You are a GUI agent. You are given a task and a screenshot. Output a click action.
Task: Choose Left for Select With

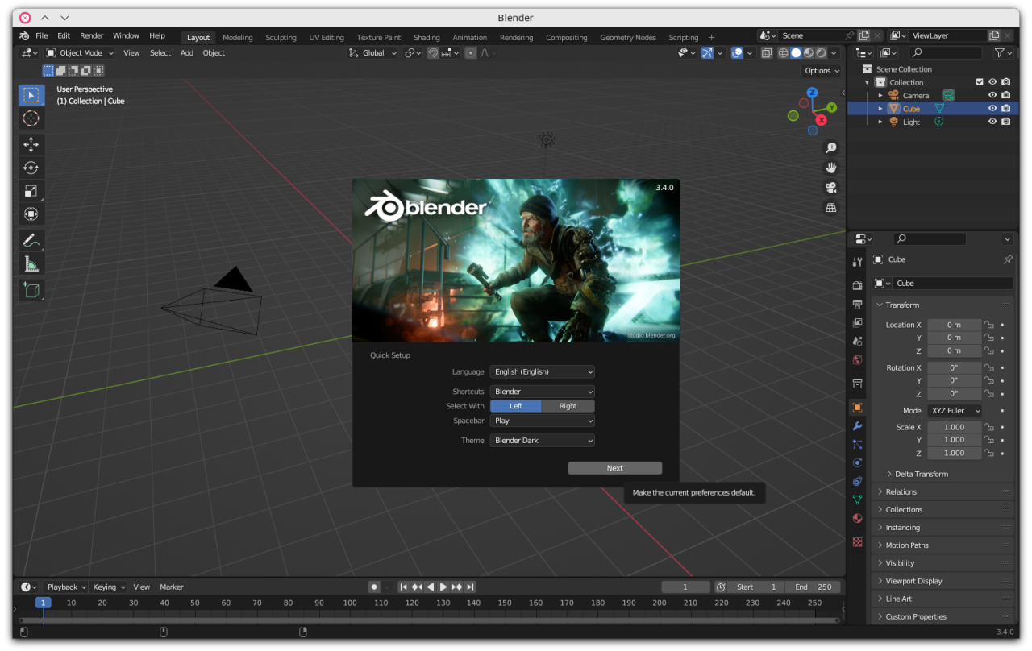(516, 406)
